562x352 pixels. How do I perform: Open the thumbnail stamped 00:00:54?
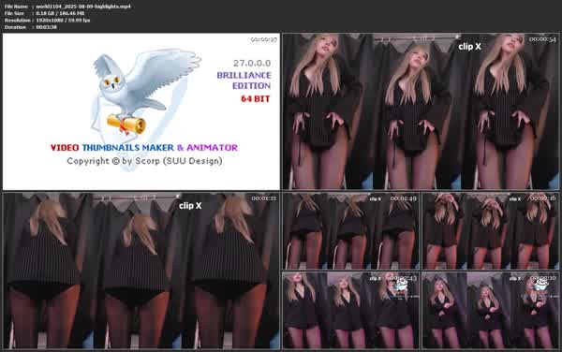pos(421,111)
